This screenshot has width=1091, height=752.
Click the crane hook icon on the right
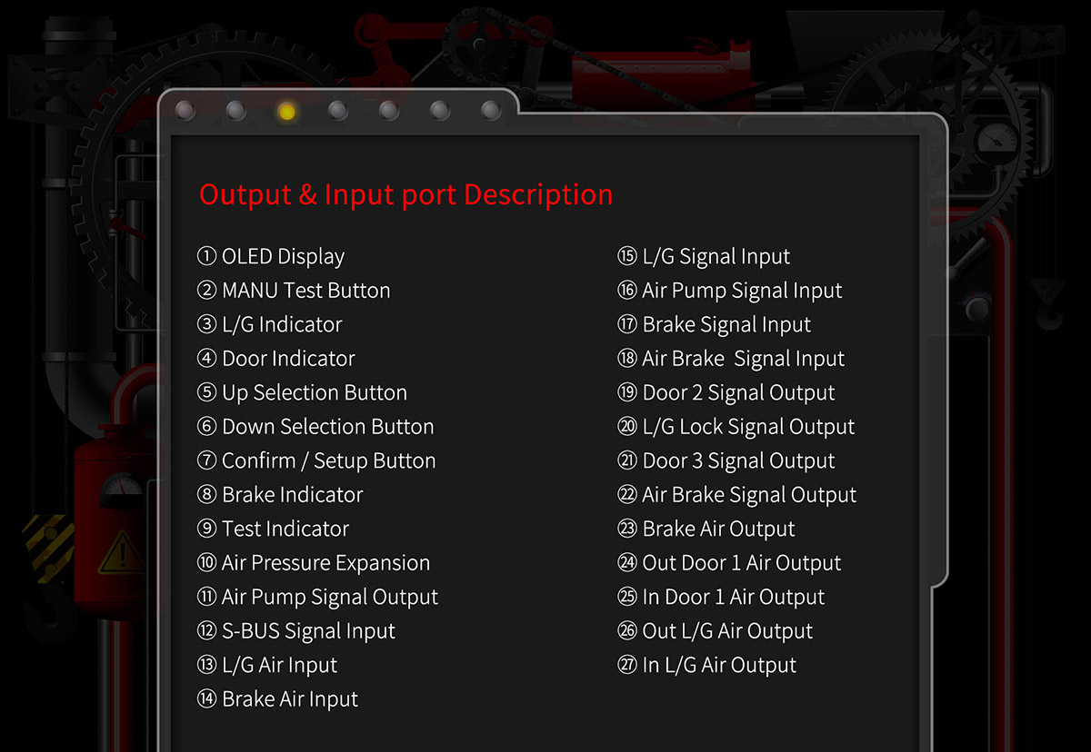tap(1047, 304)
